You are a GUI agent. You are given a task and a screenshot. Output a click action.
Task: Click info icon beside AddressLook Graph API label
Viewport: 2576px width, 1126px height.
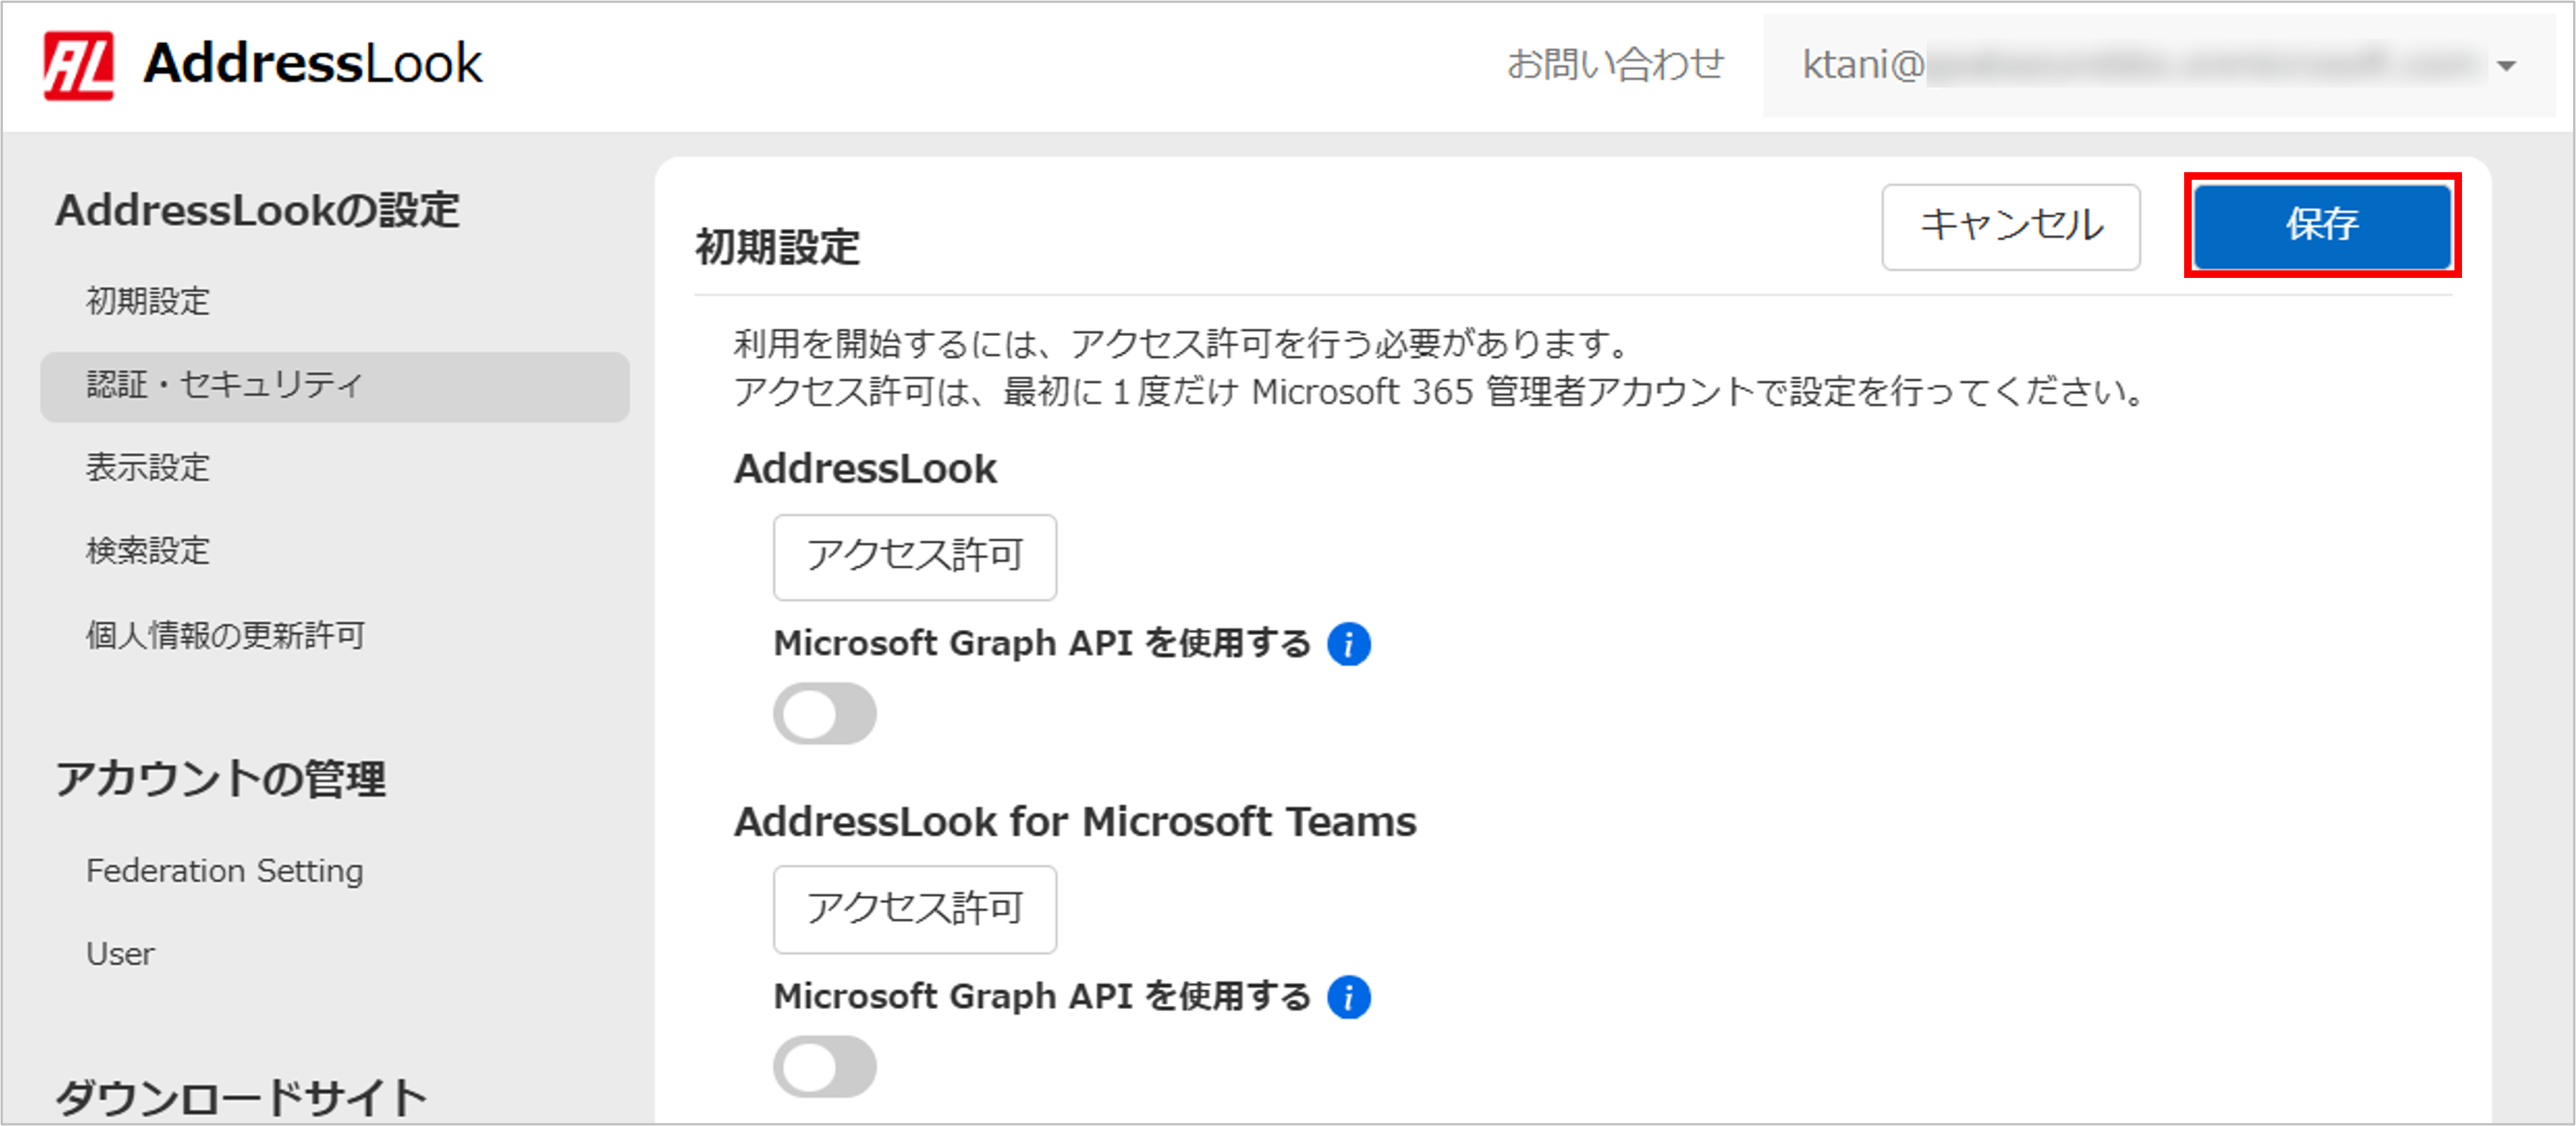coord(1348,644)
